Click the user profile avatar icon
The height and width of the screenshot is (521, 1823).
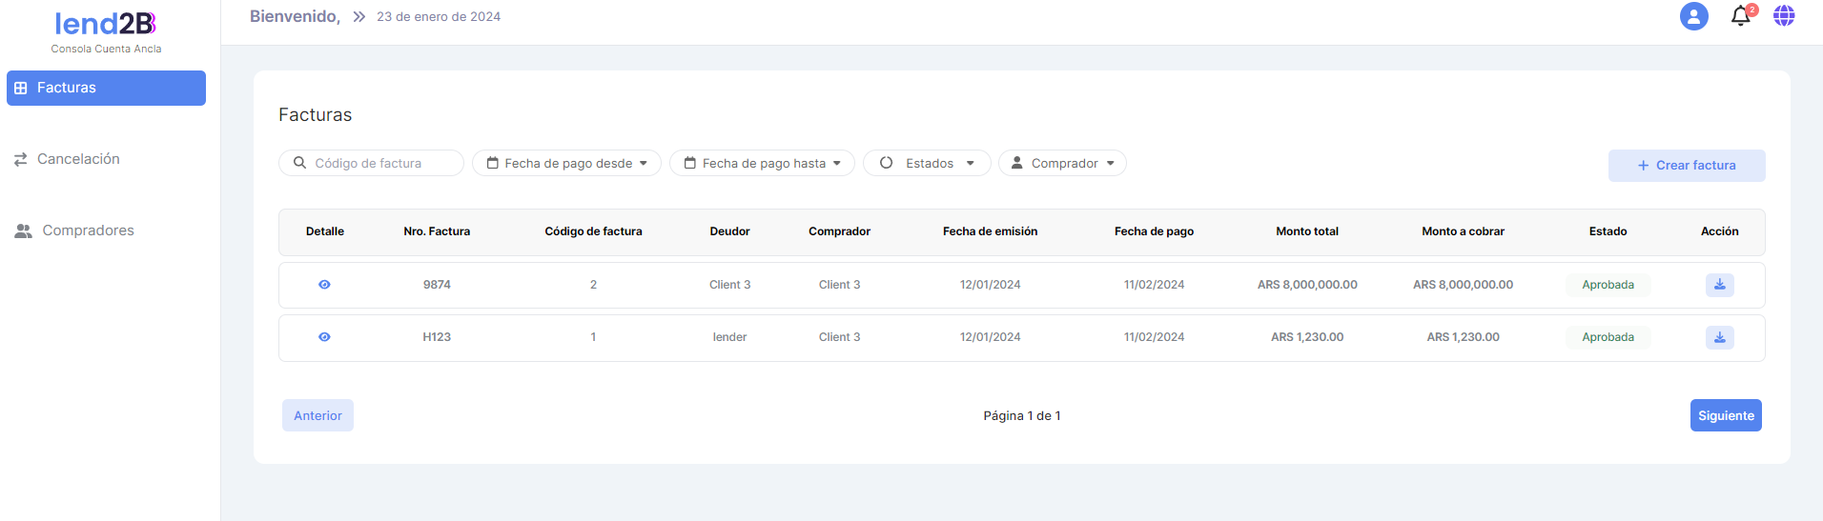(1693, 16)
